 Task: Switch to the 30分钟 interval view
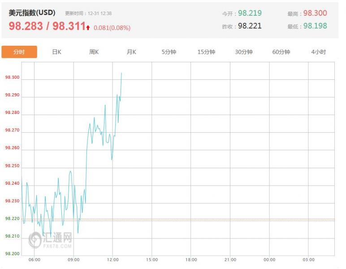coord(244,52)
